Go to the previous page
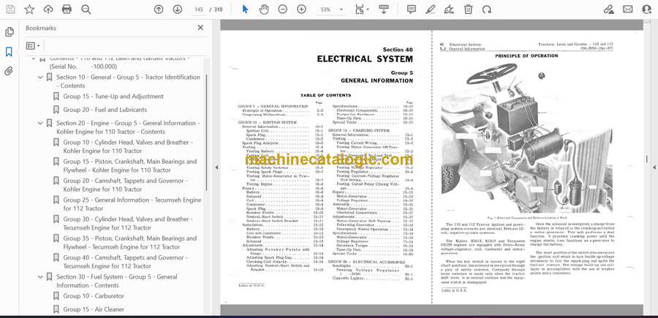Viewport: 658px width, 318px height. [x=159, y=10]
